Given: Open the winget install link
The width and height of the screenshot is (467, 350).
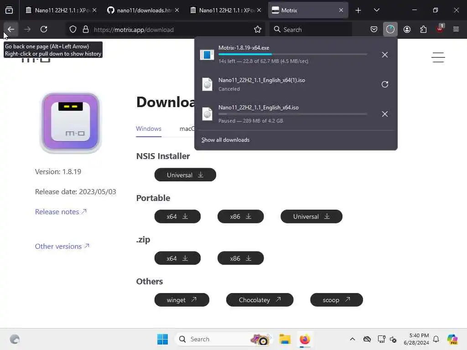Looking at the screenshot, I should [x=182, y=300].
